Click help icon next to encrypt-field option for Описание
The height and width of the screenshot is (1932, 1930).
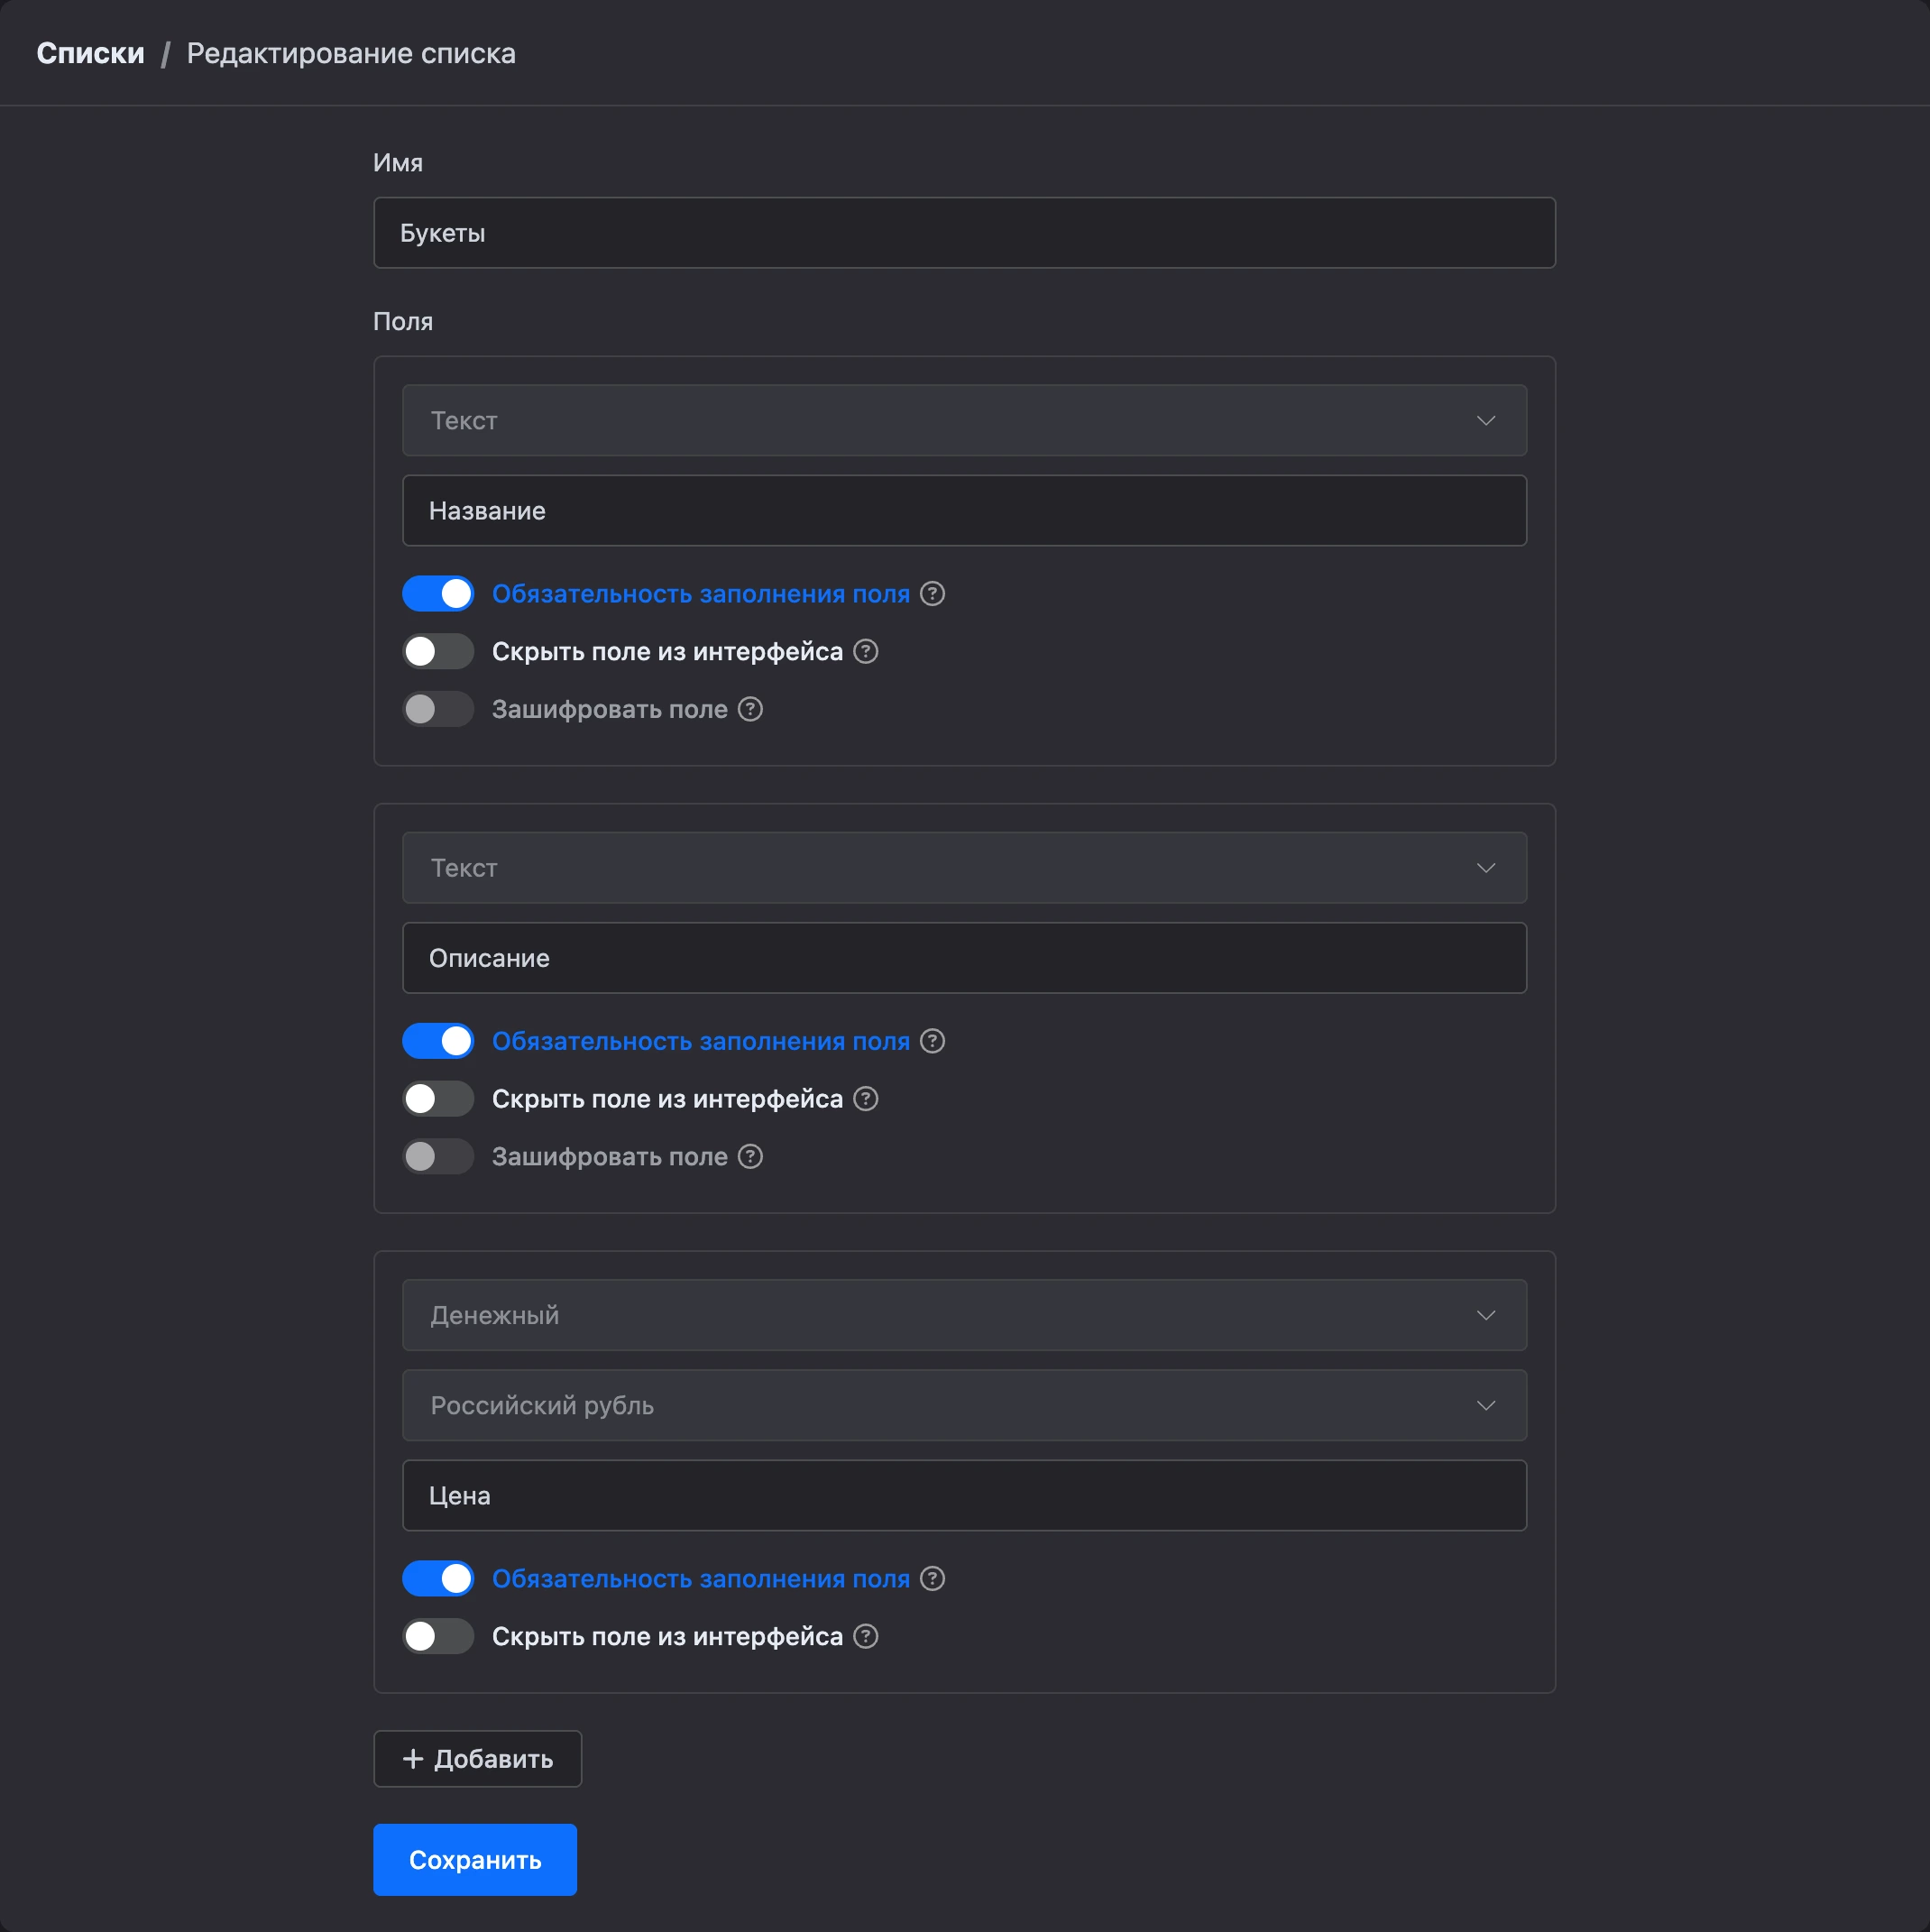[750, 1157]
